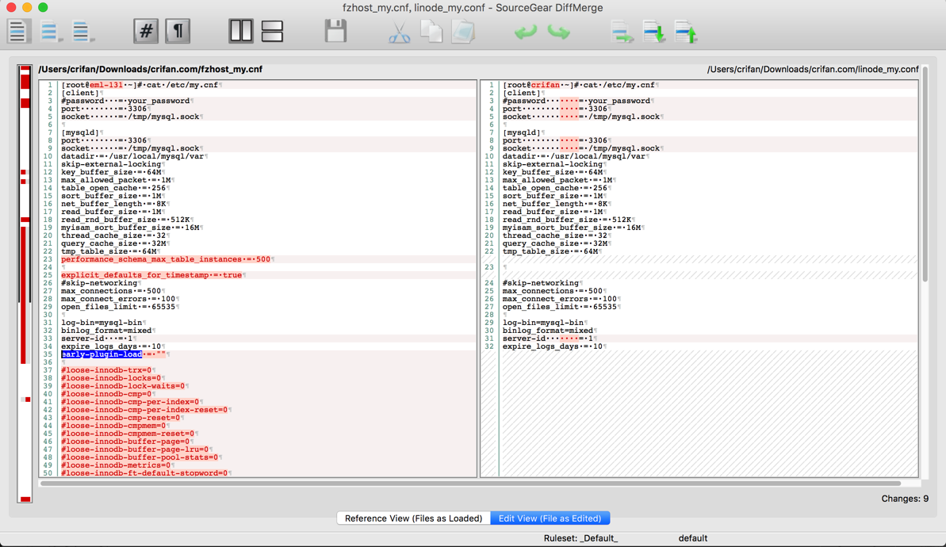Click 'skip-external-locking' in left pane
The height and width of the screenshot is (547, 946).
pyautogui.click(x=111, y=164)
